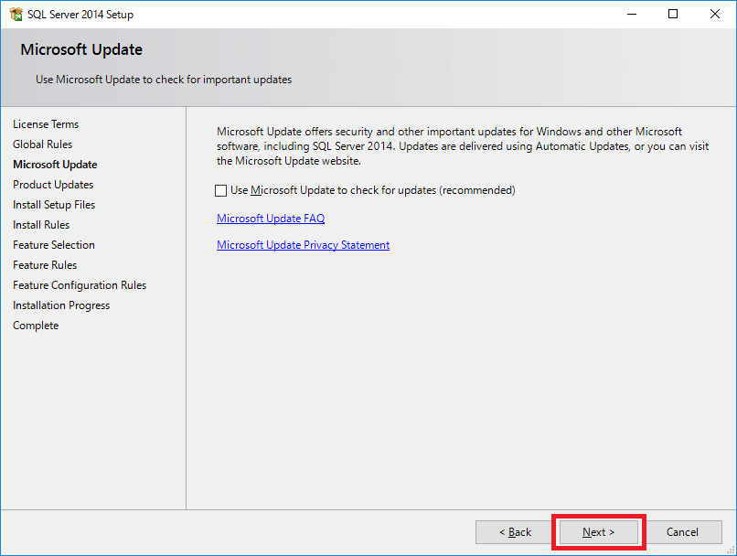The height and width of the screenshot is (556, 737).
Task: Select Product Updates in the step list
Action: (x=53, y=185)
